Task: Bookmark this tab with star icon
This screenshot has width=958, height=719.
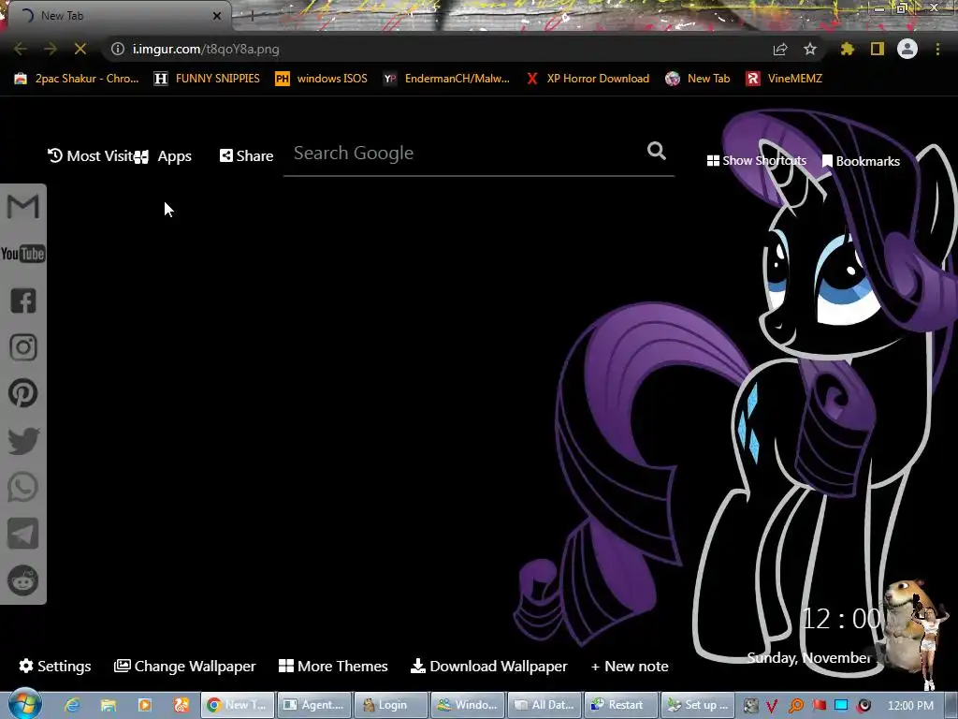Action: 810,49
